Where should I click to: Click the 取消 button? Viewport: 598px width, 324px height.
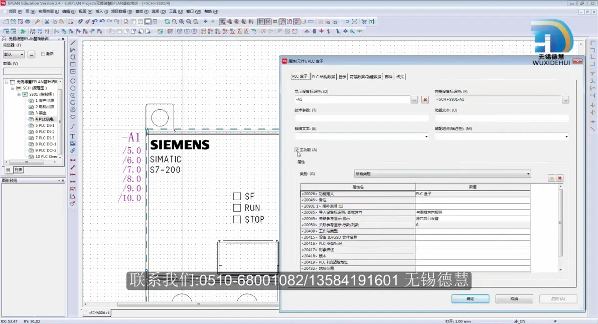pyautogui.click(x=514, y=299)
